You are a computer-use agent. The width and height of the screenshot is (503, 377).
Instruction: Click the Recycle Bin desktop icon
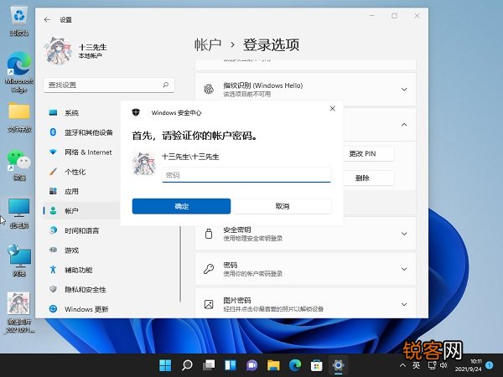point(19,22)
